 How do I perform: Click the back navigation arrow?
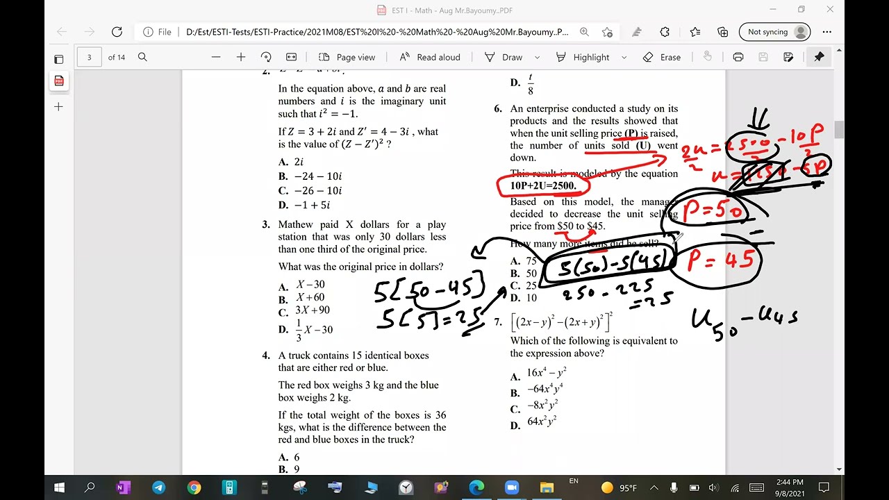coord(62,32)
